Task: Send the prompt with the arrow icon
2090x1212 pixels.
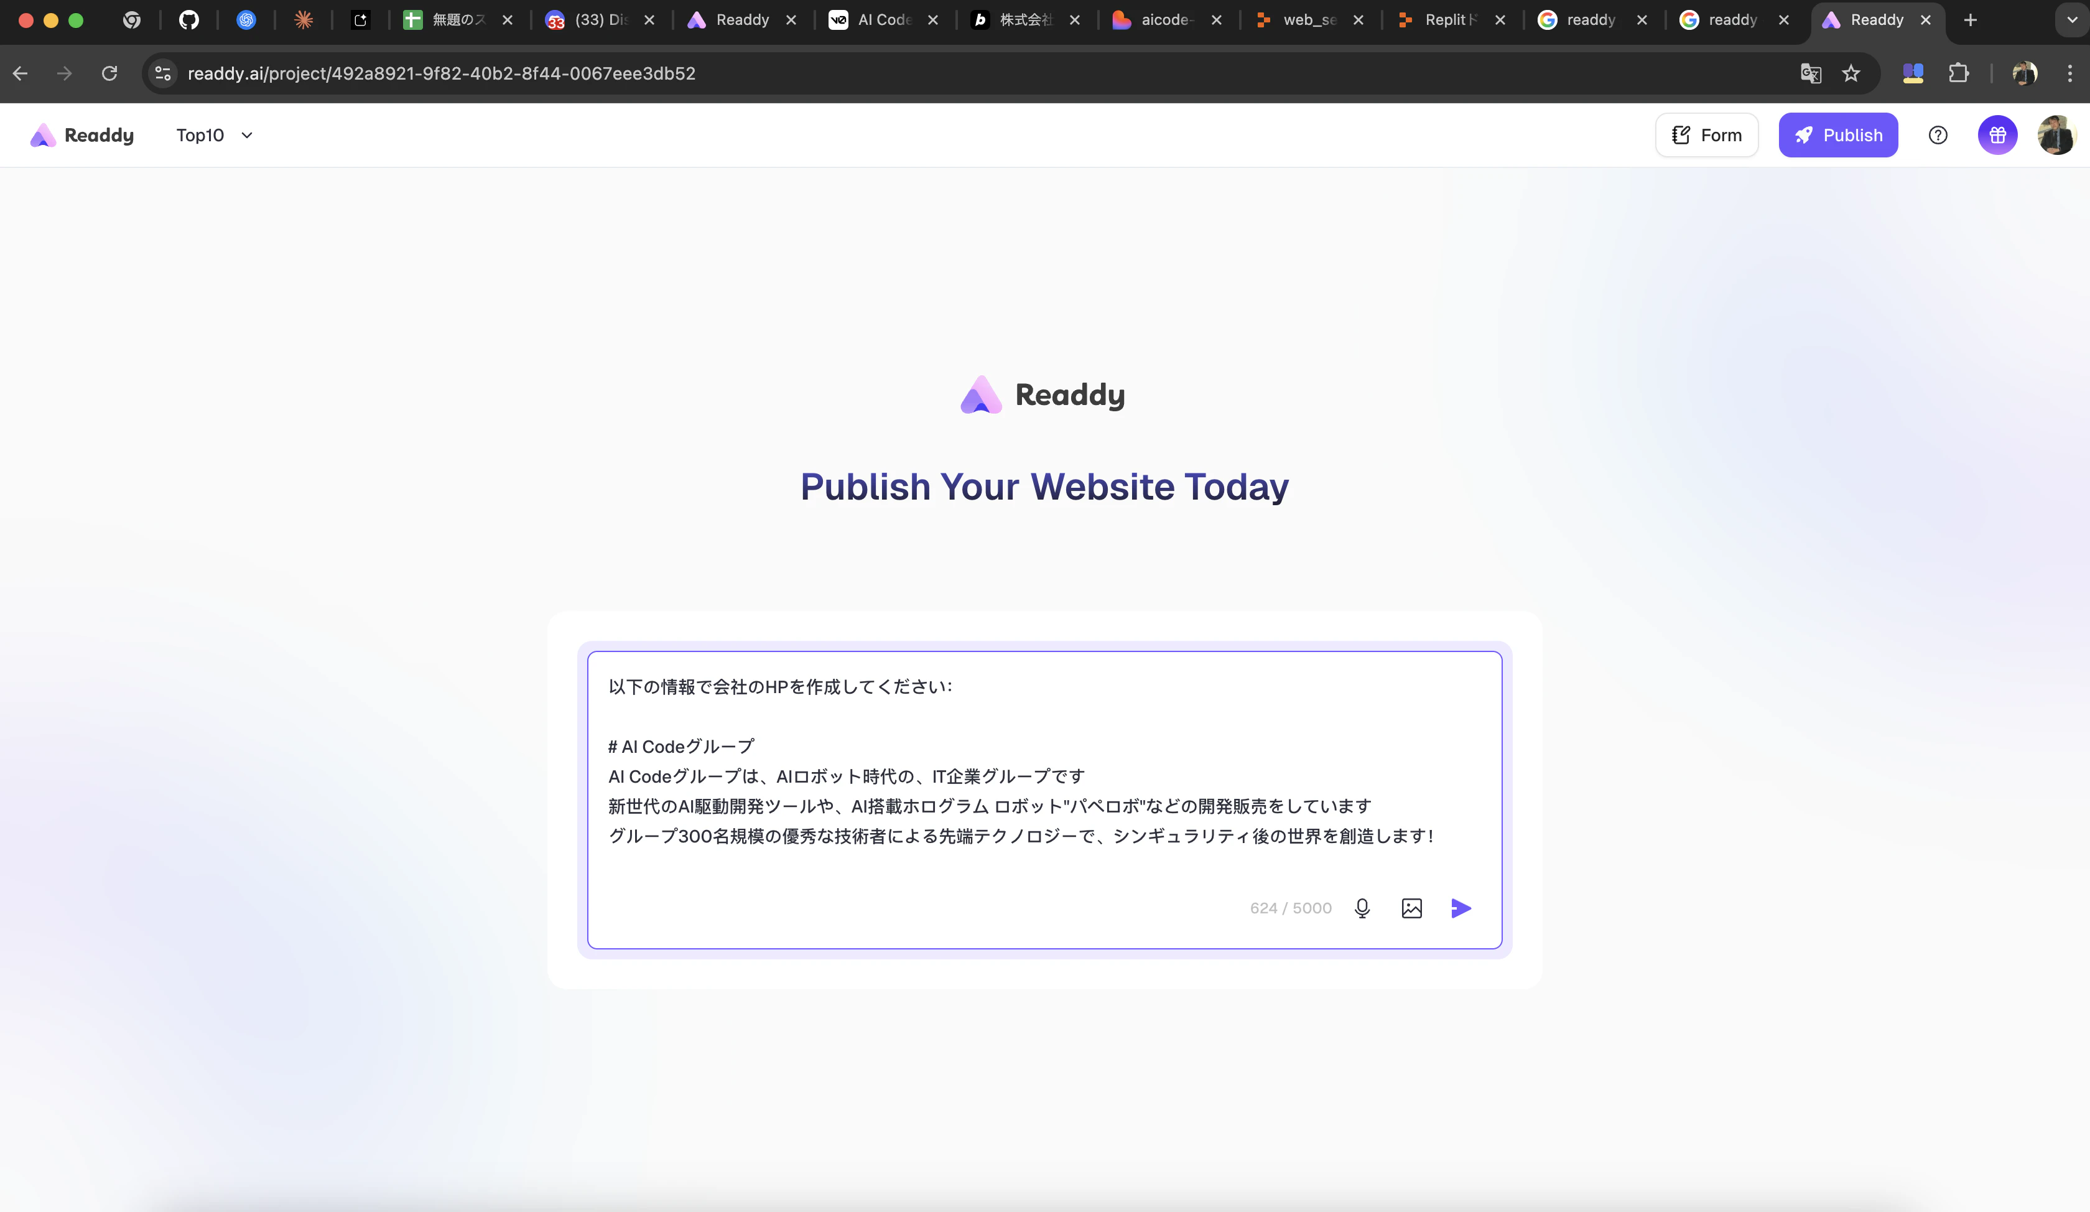Action: click(x=1461, y=908)
